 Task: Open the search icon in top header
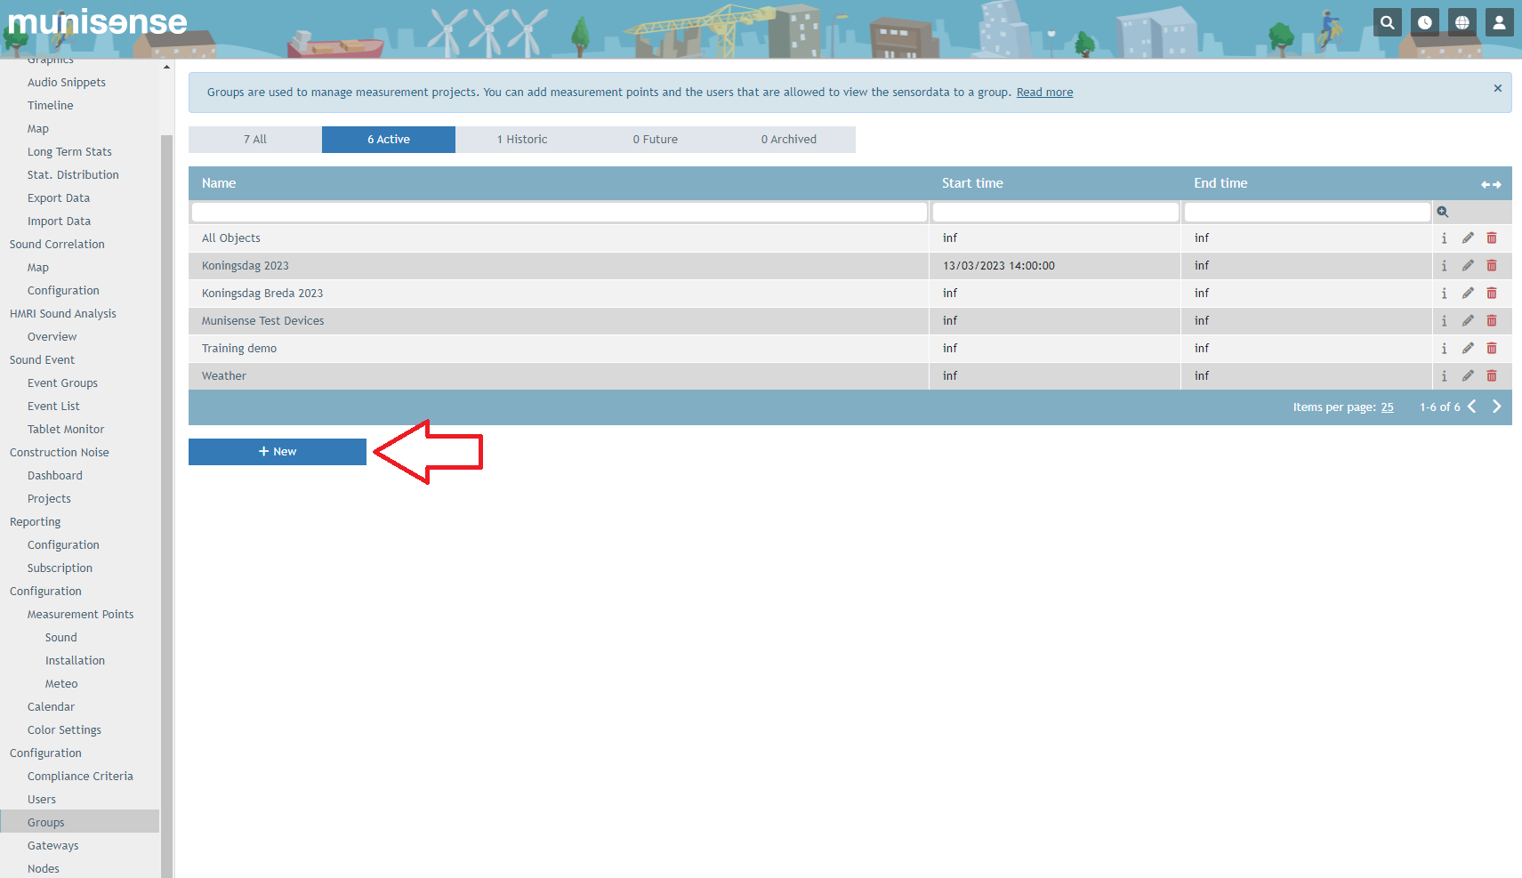(x=1387, y=23)
